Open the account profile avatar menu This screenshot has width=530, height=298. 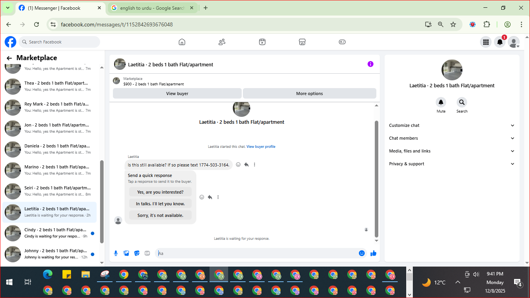[514, 42]
